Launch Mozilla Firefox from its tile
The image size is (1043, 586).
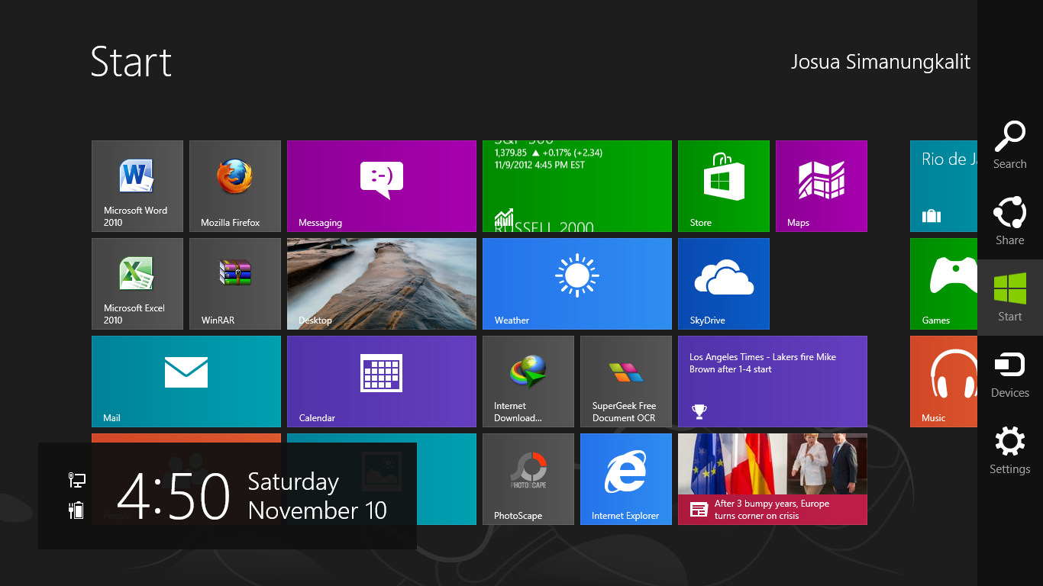point(235,186)
